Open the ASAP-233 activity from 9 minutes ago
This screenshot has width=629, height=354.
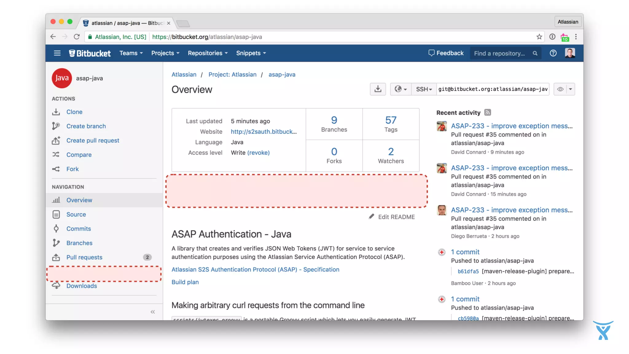[x=512, y=126]
